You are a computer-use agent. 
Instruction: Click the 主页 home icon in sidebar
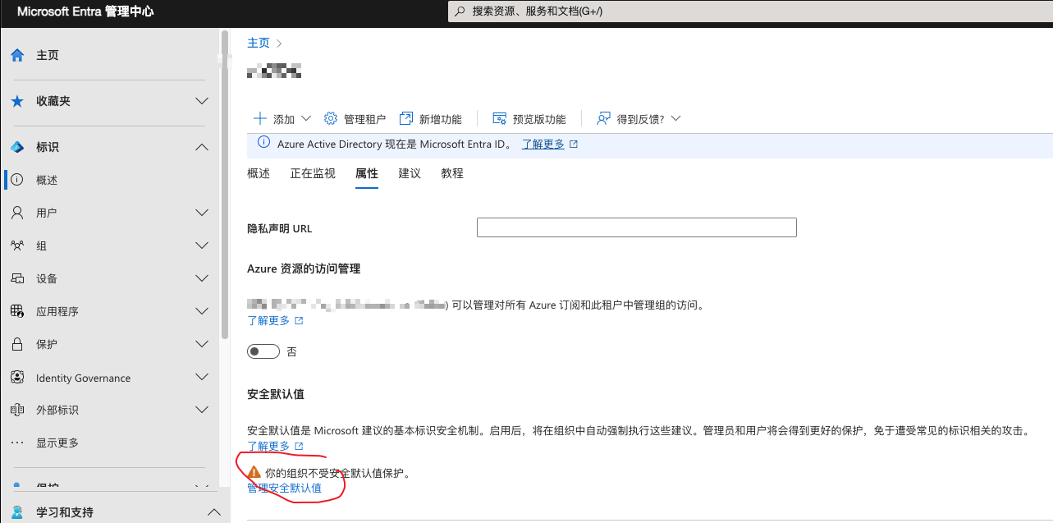(17, 55)
